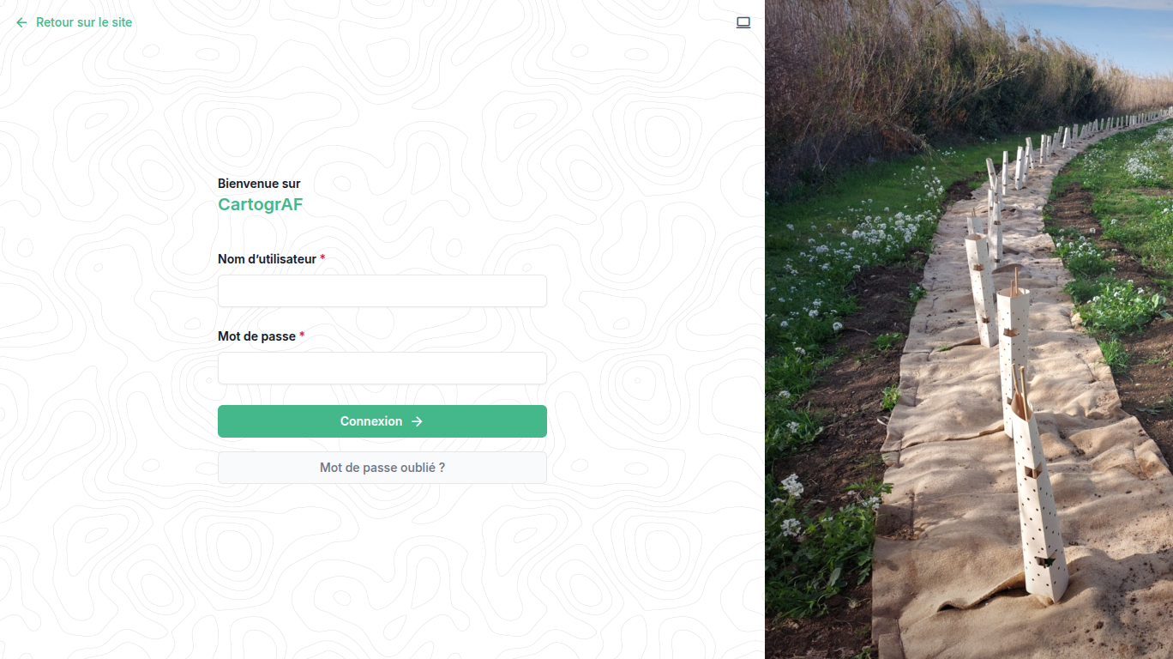Follow the "Retour sur le site" link
Viewport: 1173px width, 659px height.
pyautogui.click(x=84, y=22)
